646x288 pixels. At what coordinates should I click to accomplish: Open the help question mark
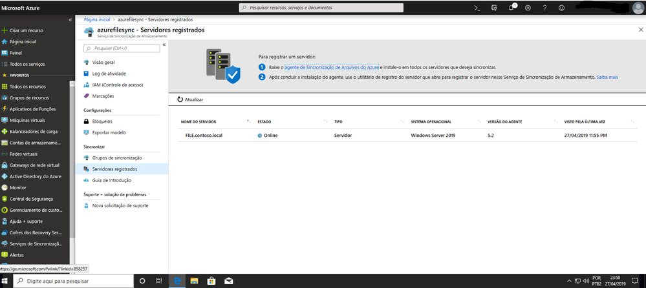coord(544,8)
